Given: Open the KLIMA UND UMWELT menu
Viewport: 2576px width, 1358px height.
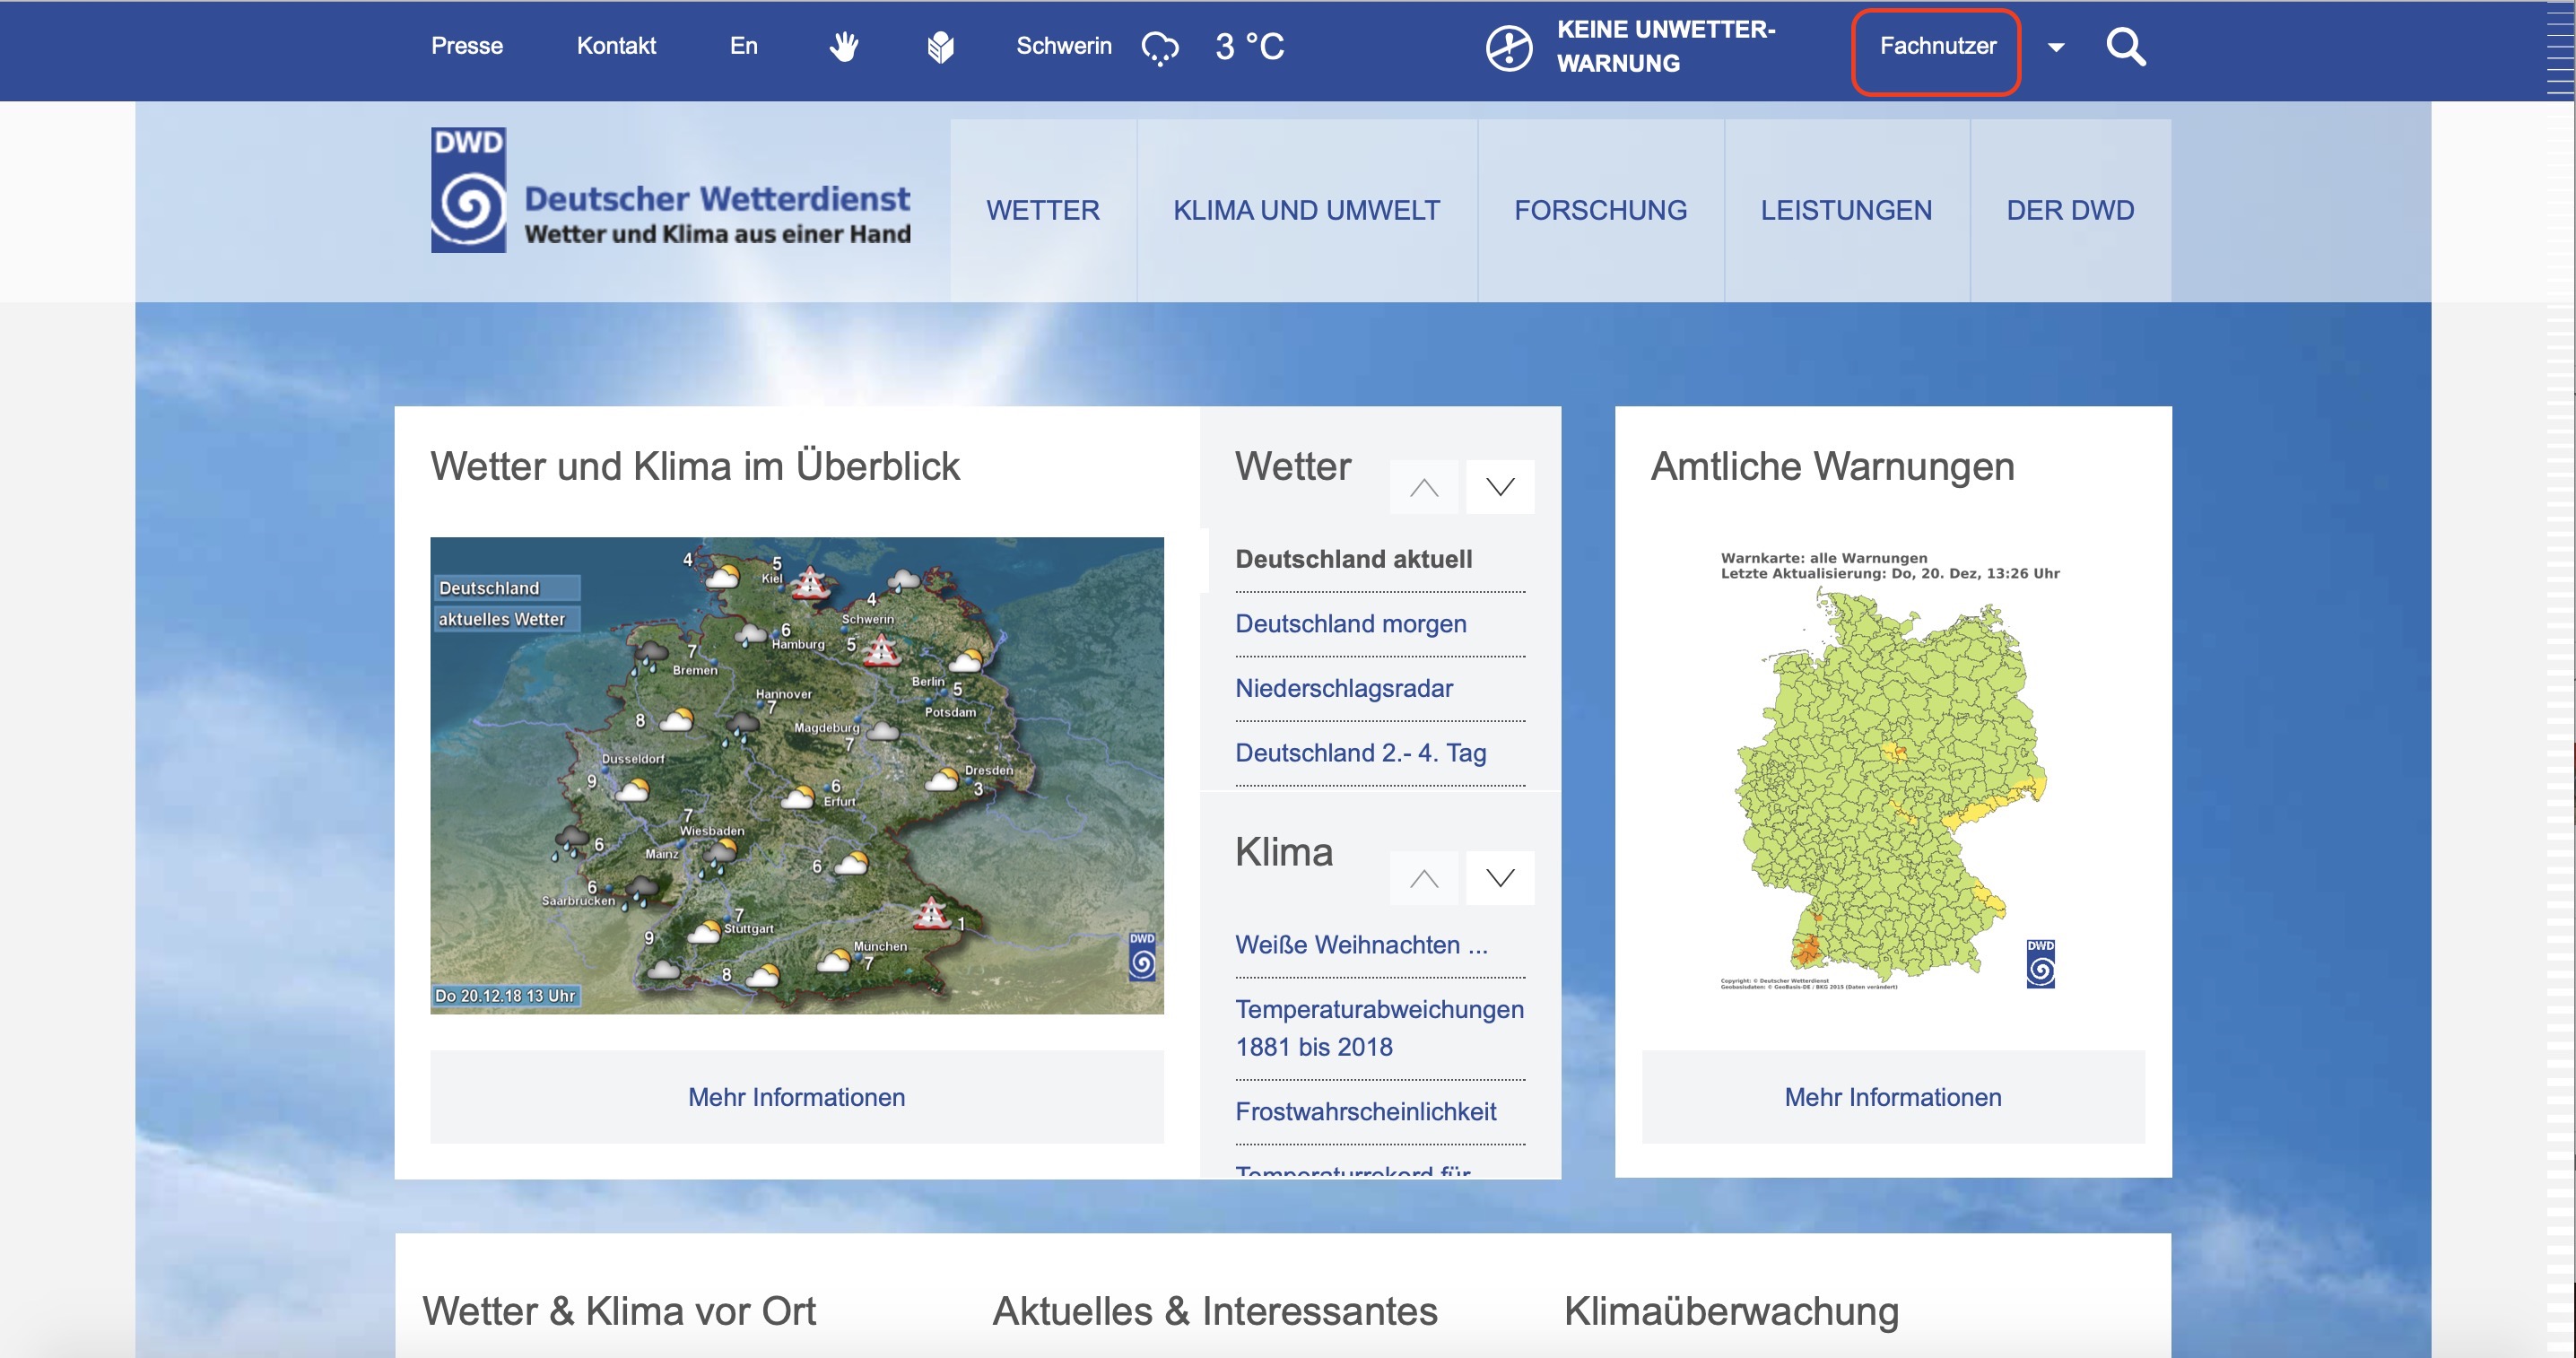Looking at the screenshot, I should point(1306,210).
